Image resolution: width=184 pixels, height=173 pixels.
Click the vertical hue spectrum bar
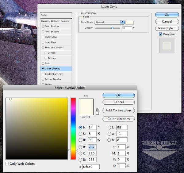(x=73, y=128)
